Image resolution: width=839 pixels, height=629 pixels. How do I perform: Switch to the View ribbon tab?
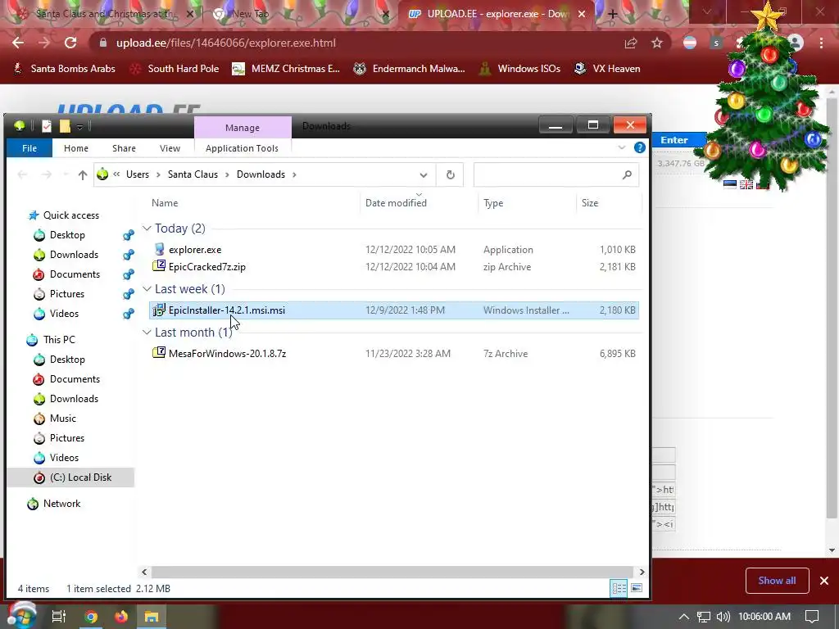(170, 148)
